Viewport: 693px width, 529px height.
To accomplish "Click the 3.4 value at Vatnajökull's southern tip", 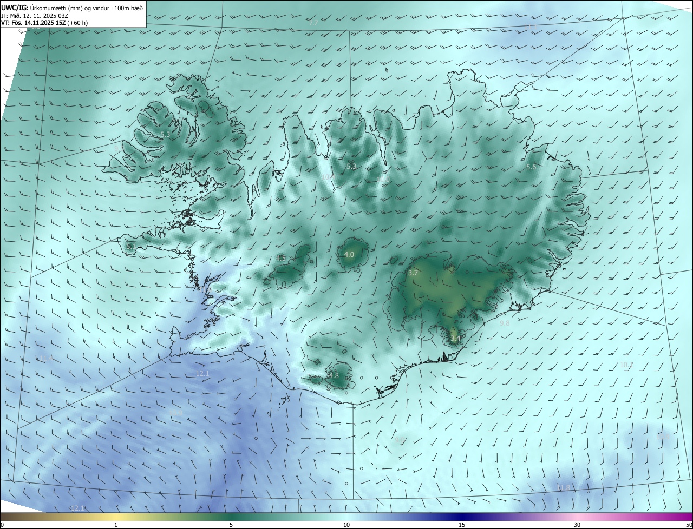I will tap(455, 339).
